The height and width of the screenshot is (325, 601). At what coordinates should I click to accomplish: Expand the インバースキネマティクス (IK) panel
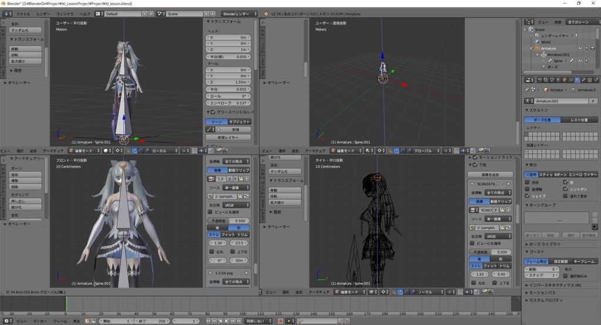point(555,285)
